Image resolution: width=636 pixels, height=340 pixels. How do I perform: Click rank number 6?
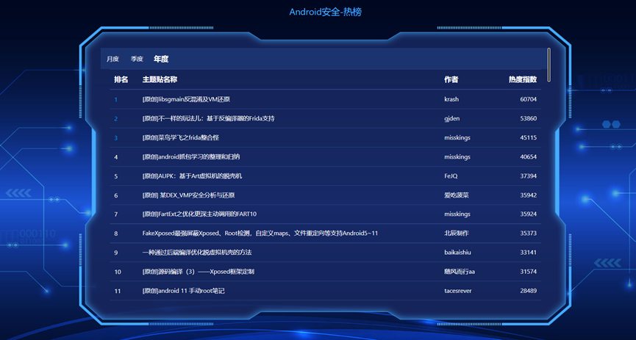coord(116,195)
